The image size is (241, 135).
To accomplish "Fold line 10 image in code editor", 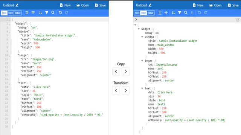I will [9, 56].
